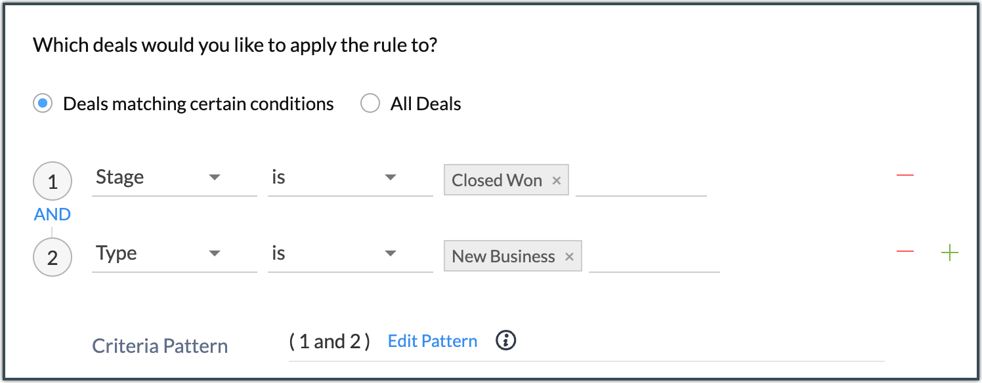Click the Criteria Pattern info icon
Viewport: 982px width, 383px height.
(x=505, y=340)
